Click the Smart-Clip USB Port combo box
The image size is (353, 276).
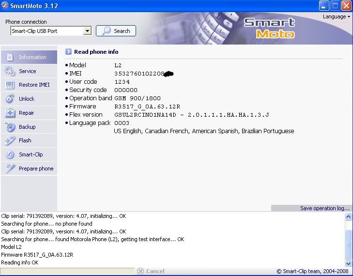51,31
